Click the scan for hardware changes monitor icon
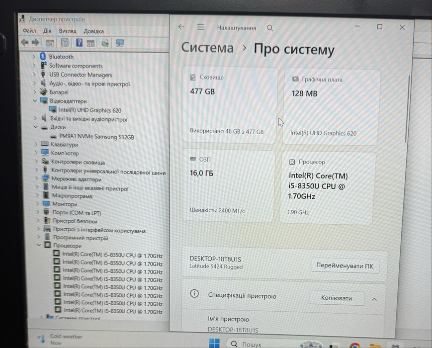This screenshot has height=348, width=432. tap(120, 43)
